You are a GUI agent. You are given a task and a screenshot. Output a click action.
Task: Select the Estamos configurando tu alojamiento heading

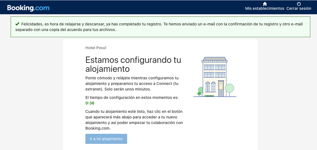(x=133, y=64)
